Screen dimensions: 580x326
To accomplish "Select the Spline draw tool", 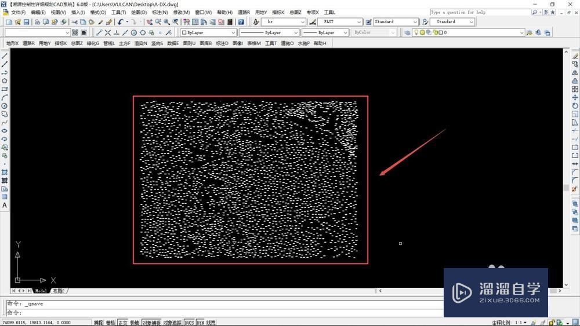I will pyautogui.click(x=5, y=122).
